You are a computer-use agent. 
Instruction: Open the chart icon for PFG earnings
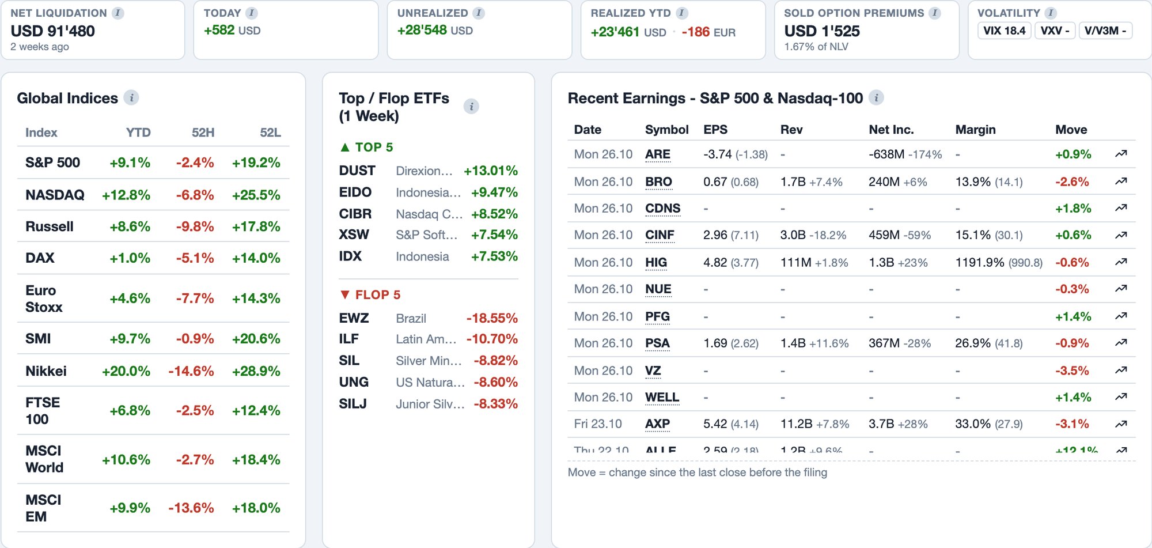point(1121,316)
